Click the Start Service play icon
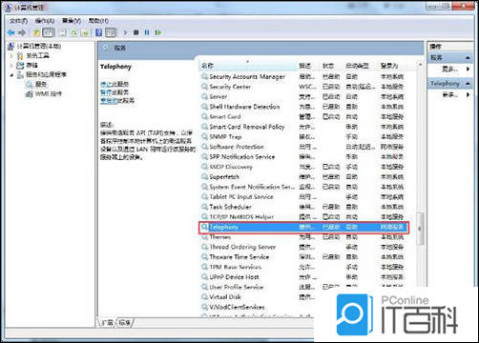The width and height of the screenshot is (479, 343). coord(126,32)
